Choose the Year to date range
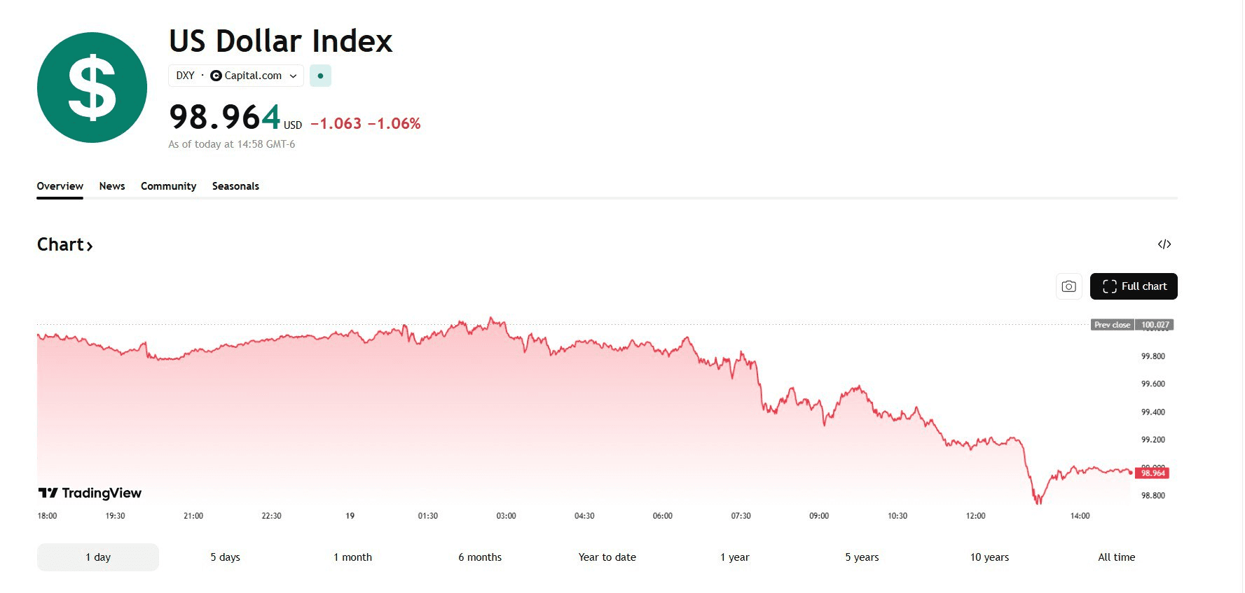1245x593 pixels. (x=607, y=557)
